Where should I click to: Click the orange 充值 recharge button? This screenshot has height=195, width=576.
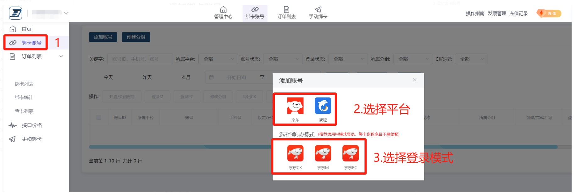click(x=549, y=13)
